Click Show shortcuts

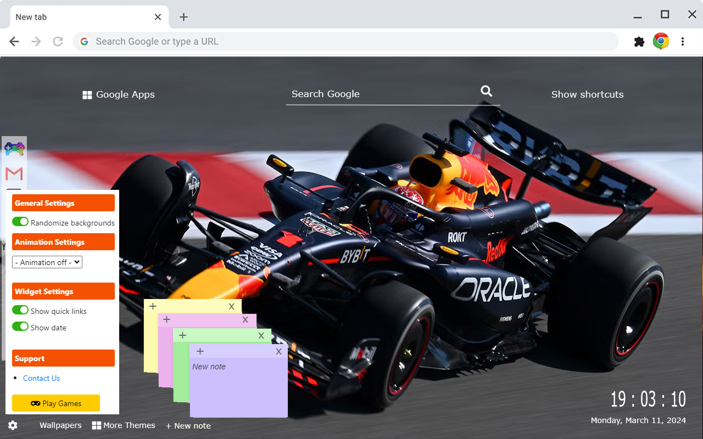click(587, 94)
